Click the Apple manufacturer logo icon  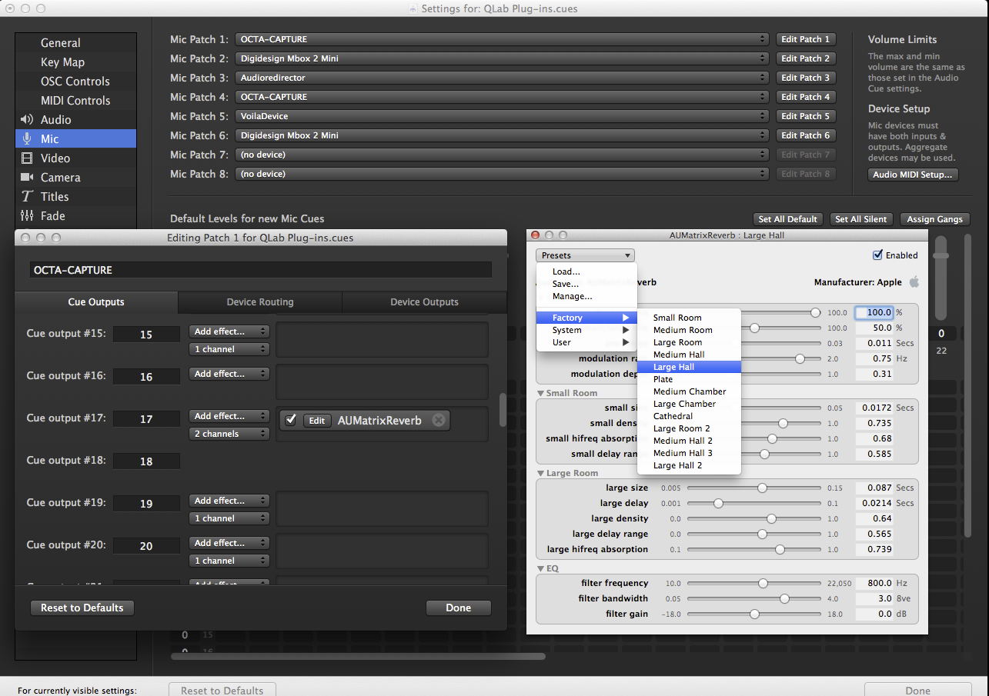tap(914, 282)
